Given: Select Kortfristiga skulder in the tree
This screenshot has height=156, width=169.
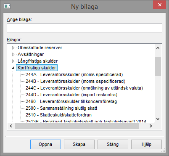Looking at the screenshot, I should 37,68.
